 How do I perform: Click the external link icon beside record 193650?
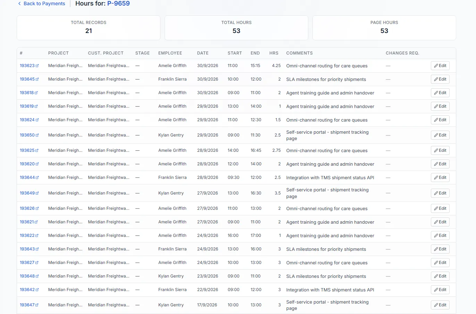click(x=37, y=135)
